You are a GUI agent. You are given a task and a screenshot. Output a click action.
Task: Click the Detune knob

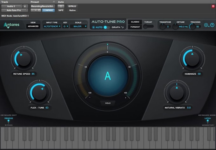pos(175,27)
